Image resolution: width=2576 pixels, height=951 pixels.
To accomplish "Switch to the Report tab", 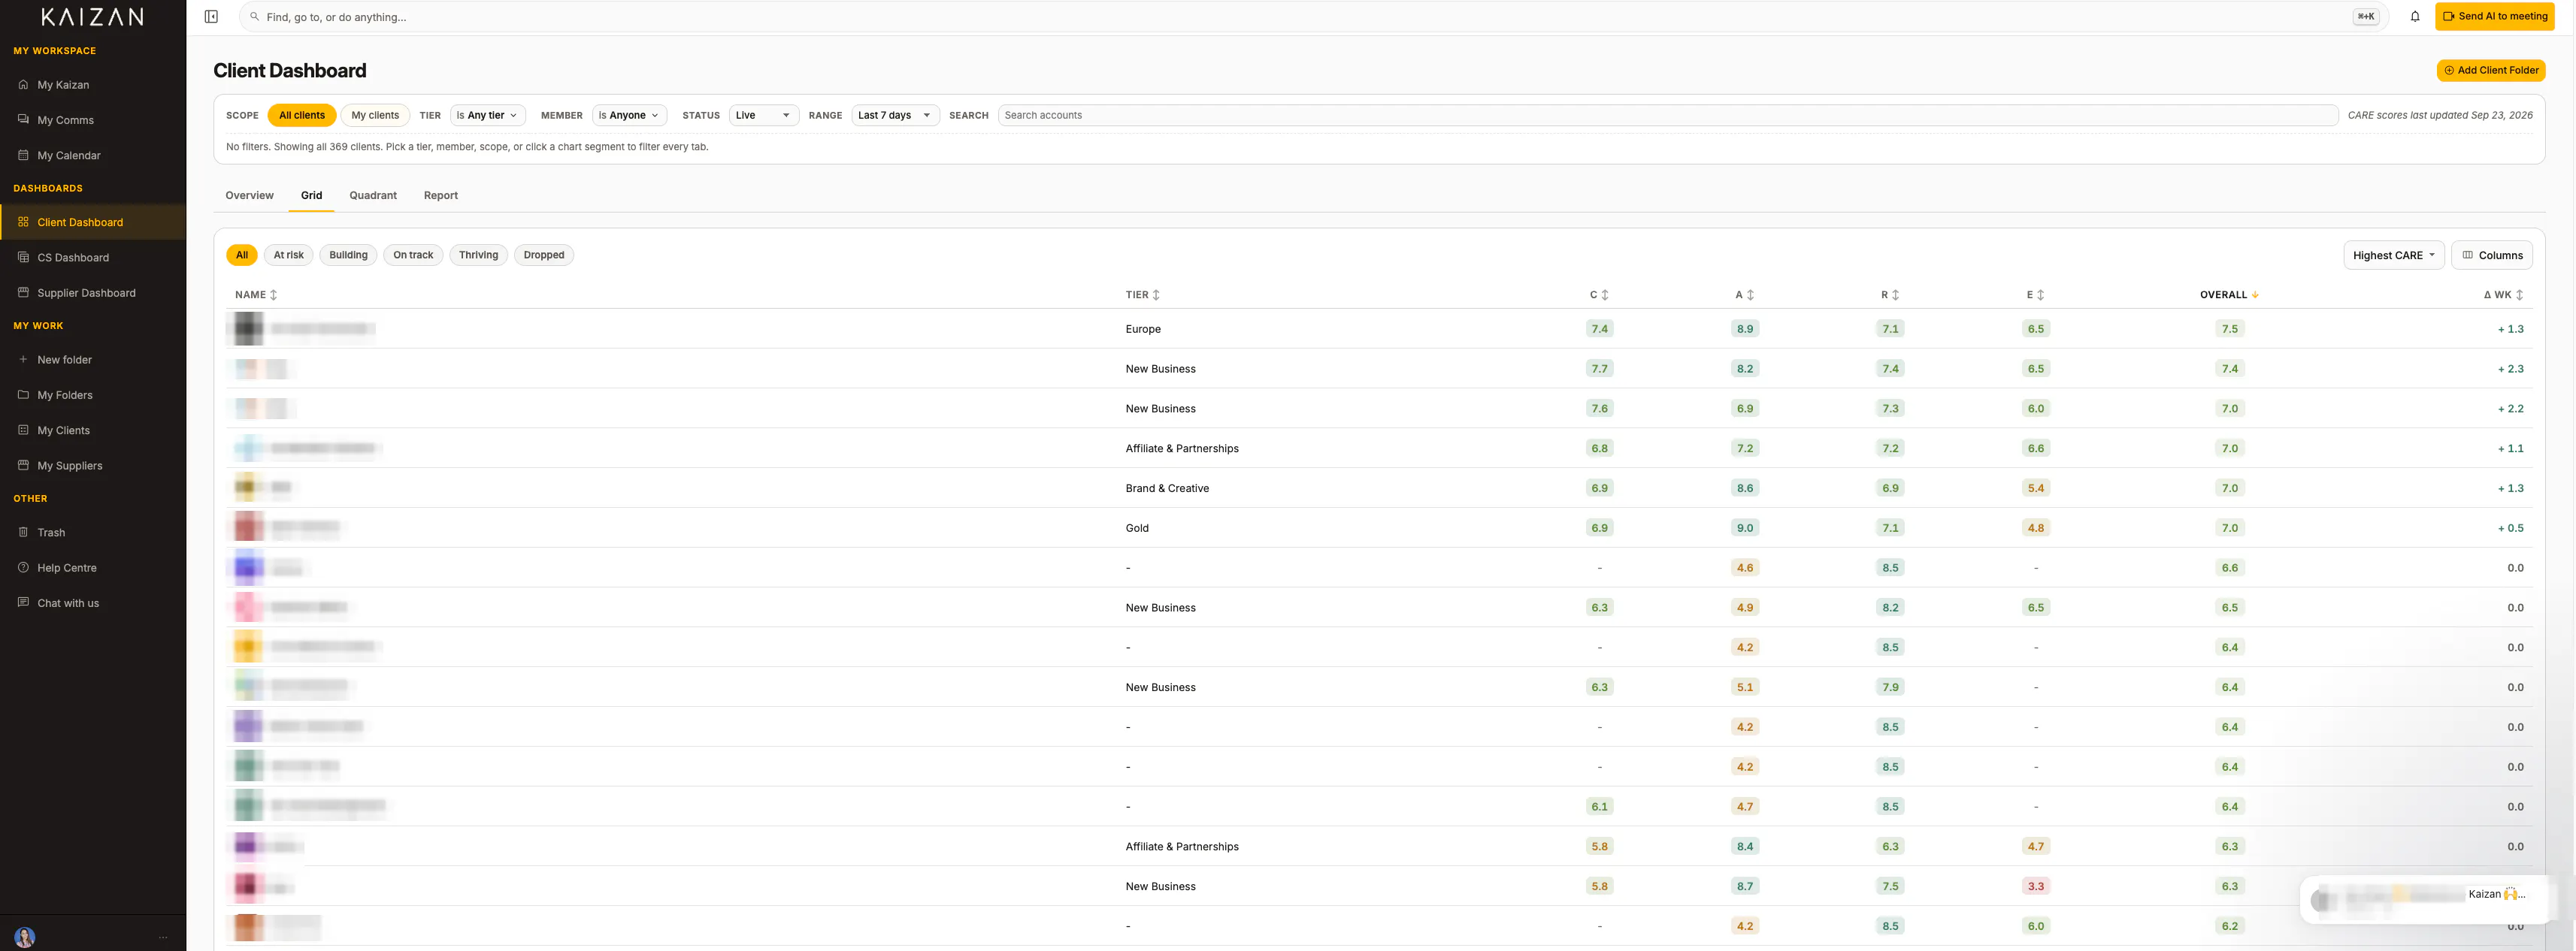I will tap(441, 195).
